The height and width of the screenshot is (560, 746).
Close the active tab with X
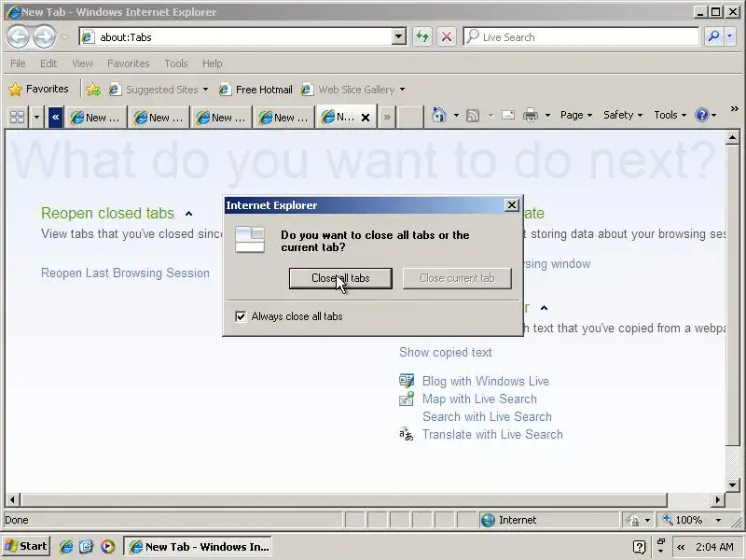coord(366,118)
